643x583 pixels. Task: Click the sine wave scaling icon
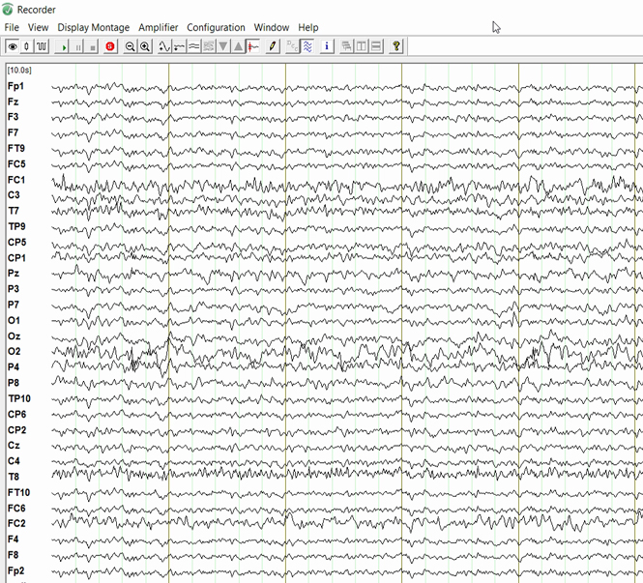pos(164,46)
